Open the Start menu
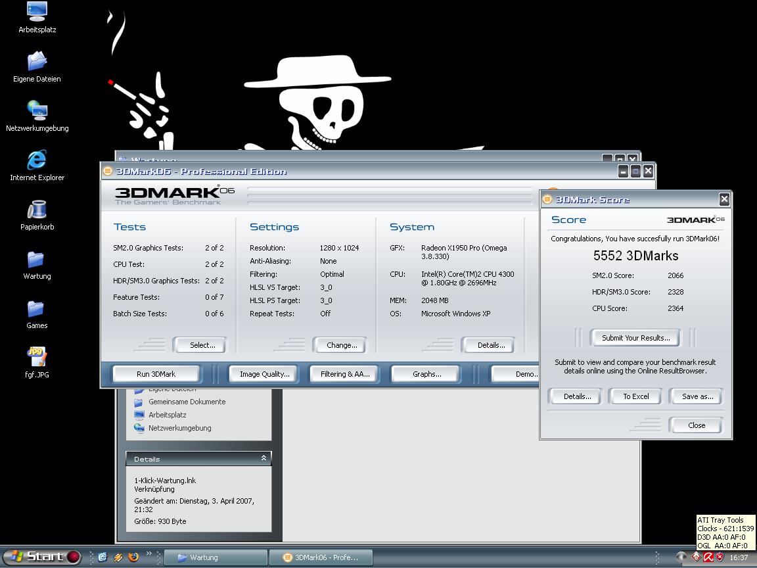Screen dimensions: 757x568 (41, 557)
